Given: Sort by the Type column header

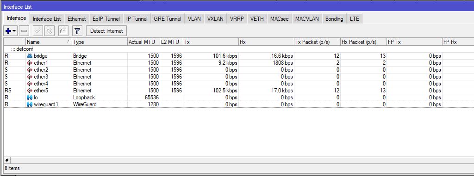Looking at the screenshot, I should click(100, 42).
